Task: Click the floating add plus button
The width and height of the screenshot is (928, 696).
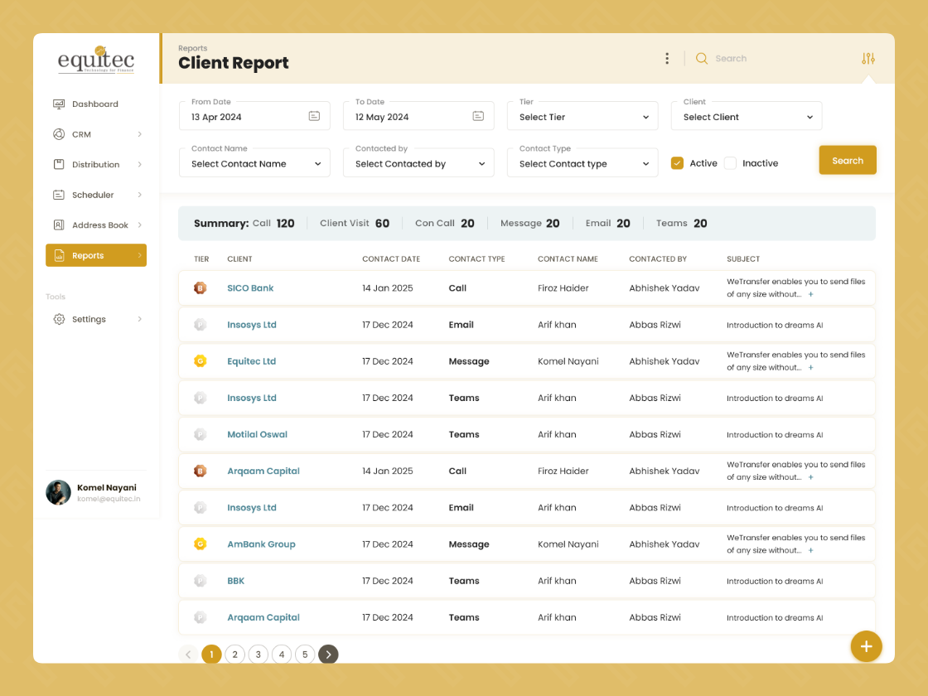Action: tap(866, 646)
